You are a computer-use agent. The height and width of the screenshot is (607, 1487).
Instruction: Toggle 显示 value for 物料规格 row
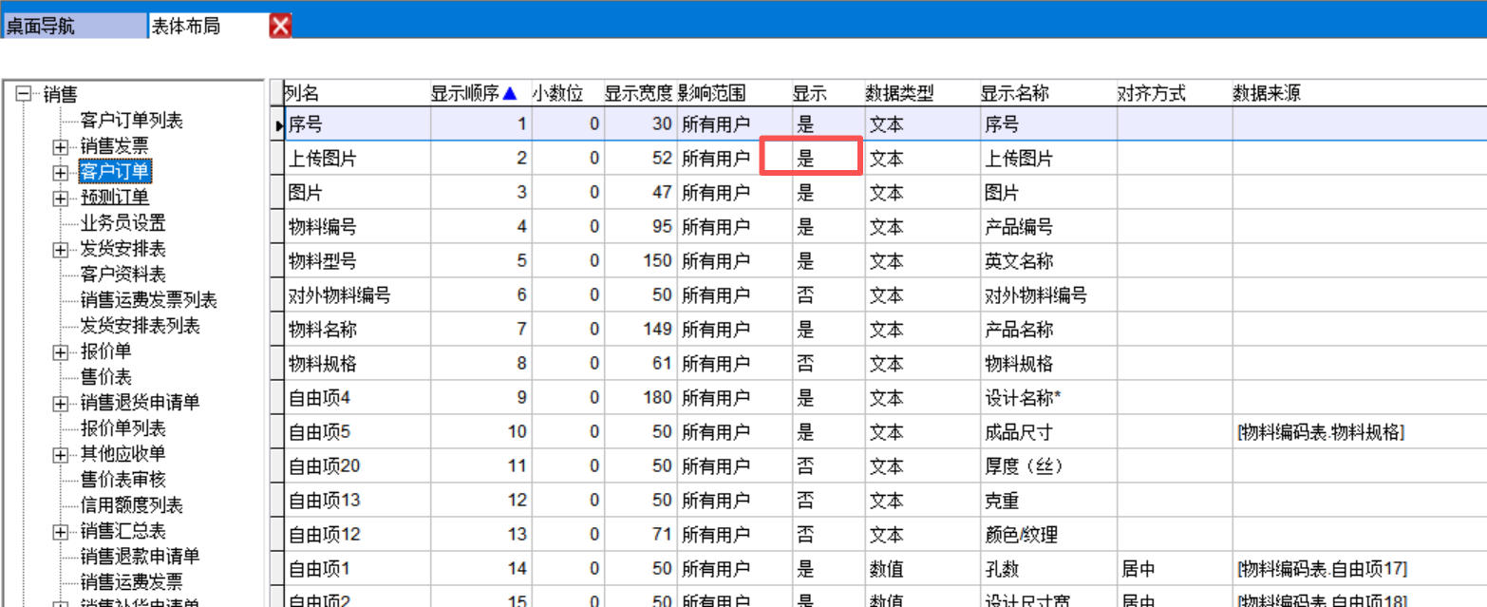[805, 364]
